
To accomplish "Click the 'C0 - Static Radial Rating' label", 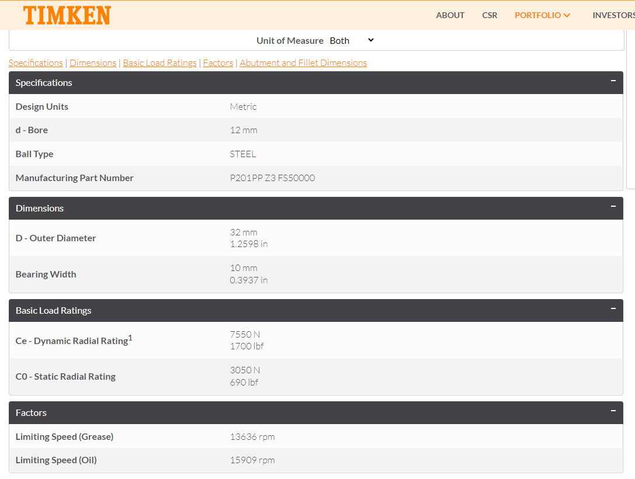I will tap(65, 377).
